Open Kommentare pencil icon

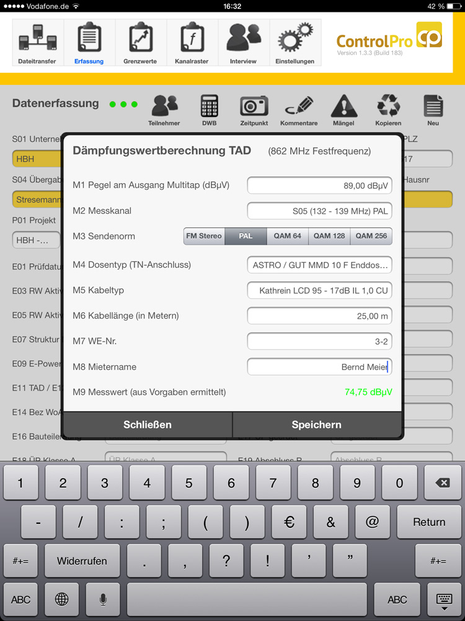299,111
